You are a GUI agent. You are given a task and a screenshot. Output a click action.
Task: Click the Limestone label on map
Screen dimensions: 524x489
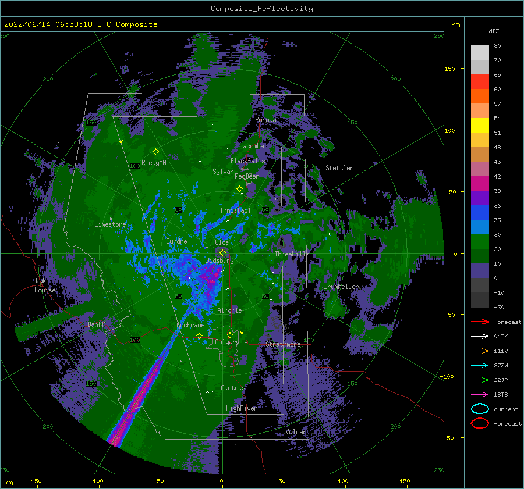tap(110, 224)
